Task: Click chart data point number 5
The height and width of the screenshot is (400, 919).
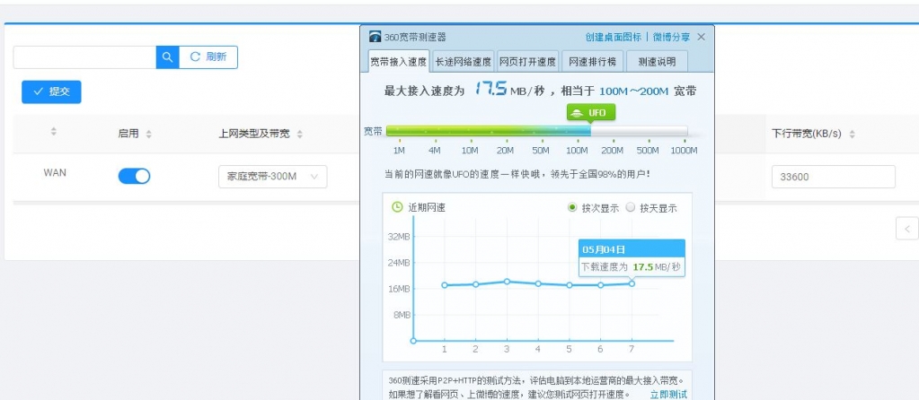Action: [x=570, y=285]
